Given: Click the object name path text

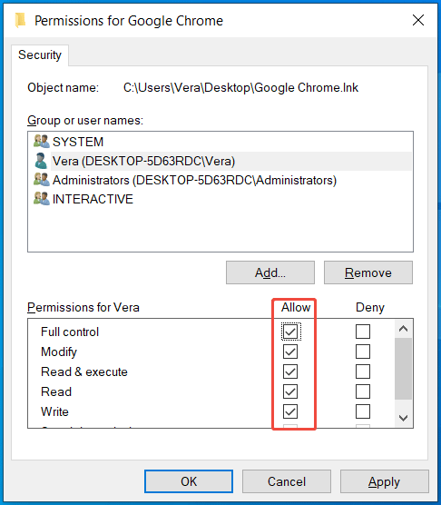Looking at the screenshot, I should point(240,87).
